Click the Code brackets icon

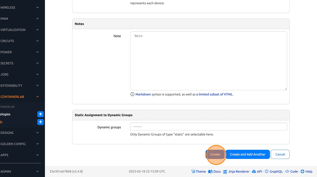[287, 171]
